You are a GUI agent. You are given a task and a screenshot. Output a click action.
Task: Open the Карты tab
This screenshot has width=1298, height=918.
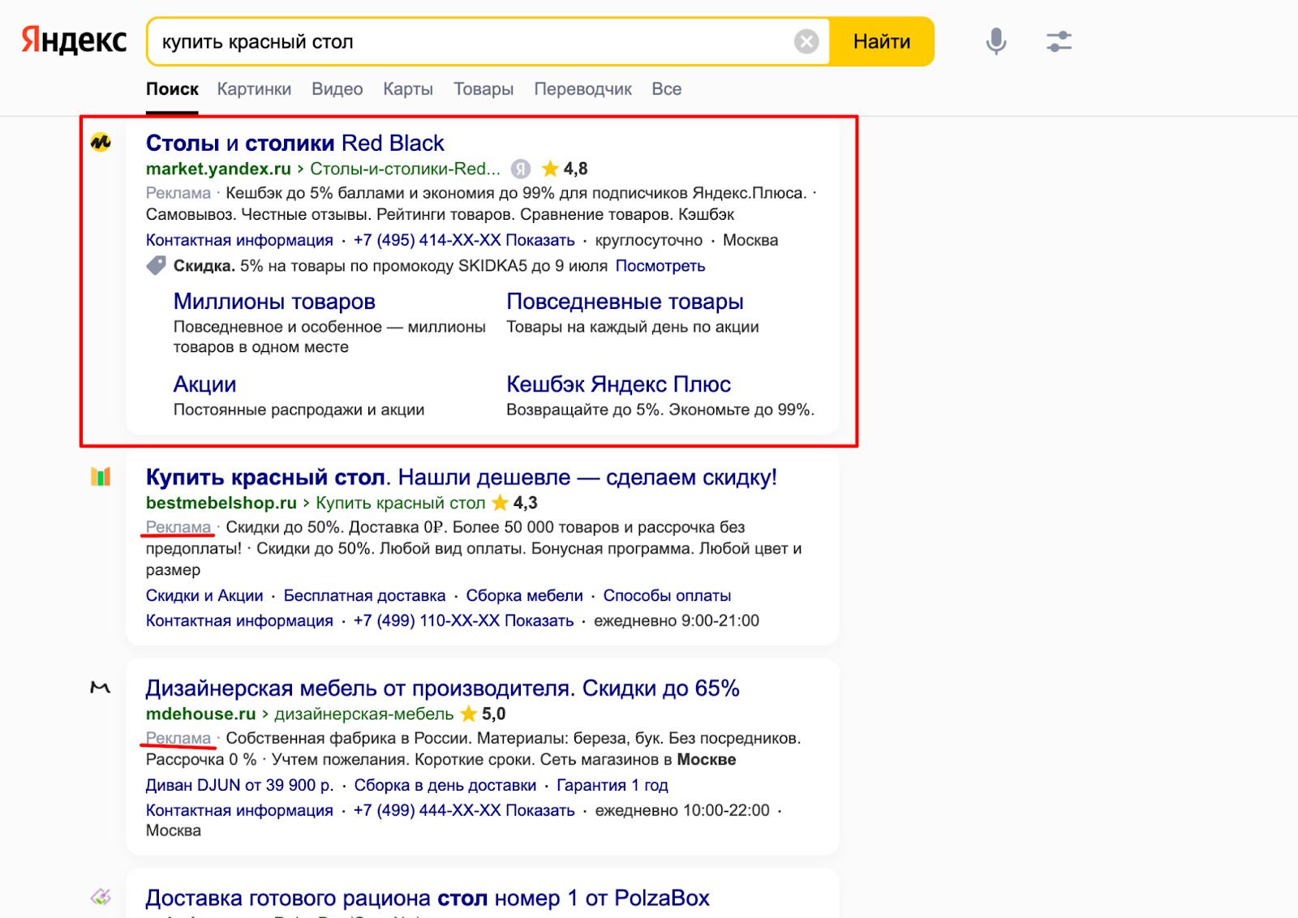tap(408, 89)
